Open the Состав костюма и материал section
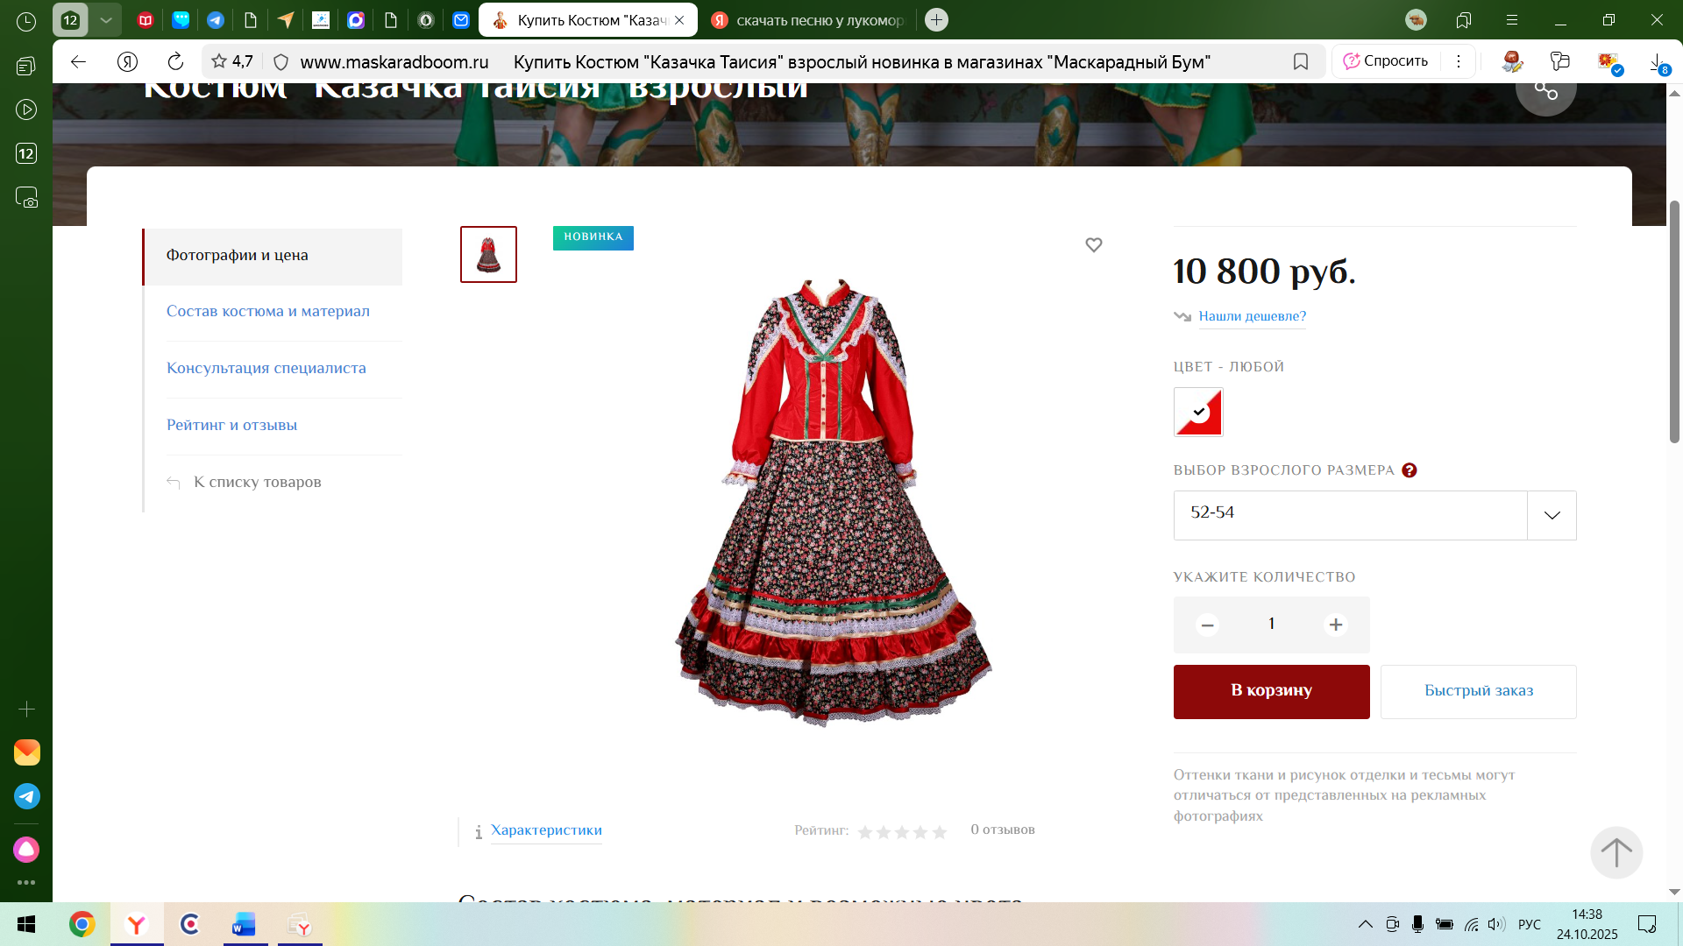 point(268,311)
